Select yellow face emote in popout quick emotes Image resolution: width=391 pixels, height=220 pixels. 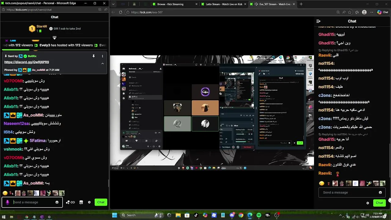pyautogui.click(x=5, y=193)
